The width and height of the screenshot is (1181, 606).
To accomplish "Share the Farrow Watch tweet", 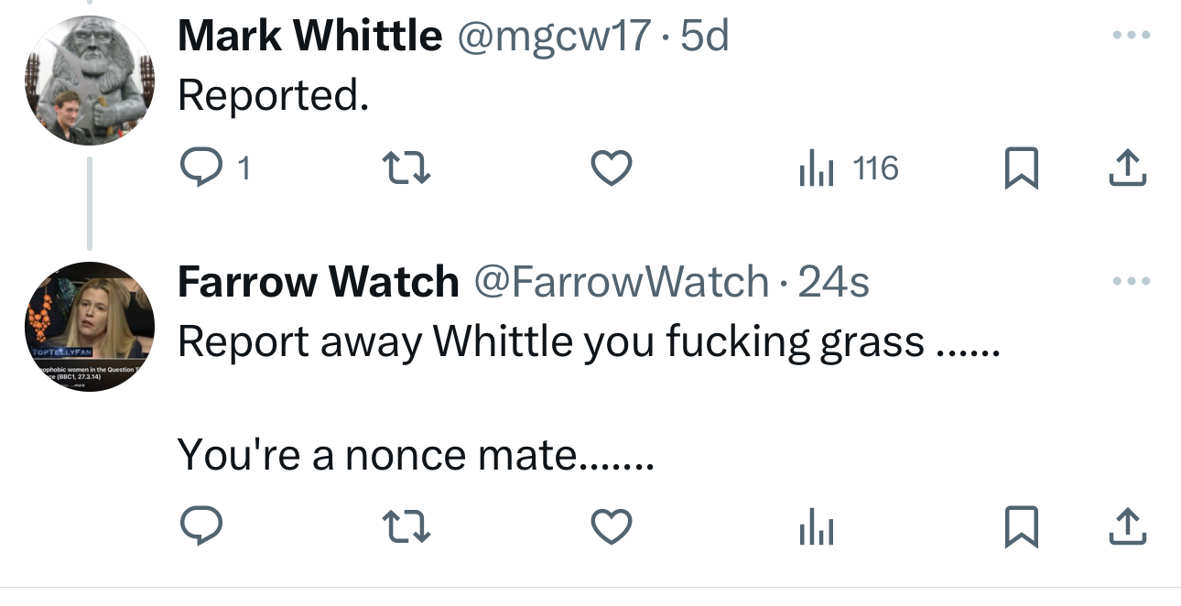I will (x=1128, y=526).
